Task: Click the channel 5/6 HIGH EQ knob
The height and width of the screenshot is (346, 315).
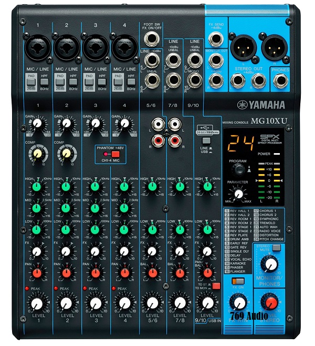Action: pyautogui.click(x=152, y=187)
